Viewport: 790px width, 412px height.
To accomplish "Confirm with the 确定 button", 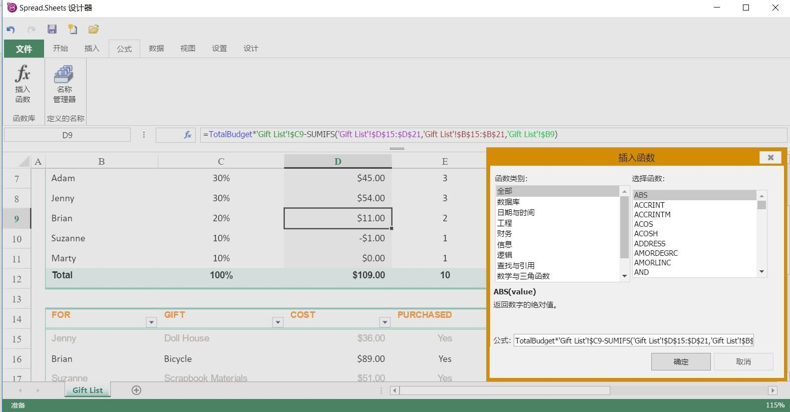I will (x=681, y=361).
